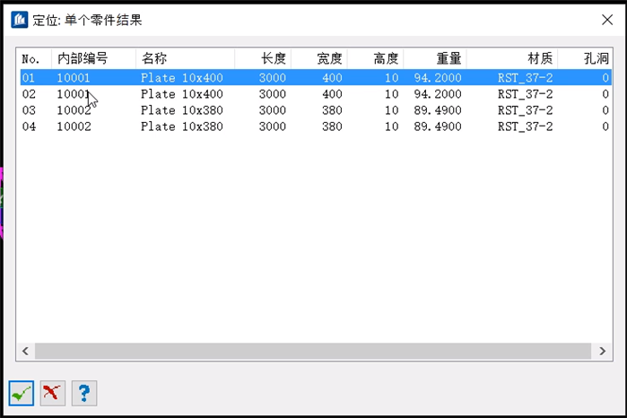Click hole count 0 in row 04
This screenshot has width=627, height=418.
click(605, 126)
